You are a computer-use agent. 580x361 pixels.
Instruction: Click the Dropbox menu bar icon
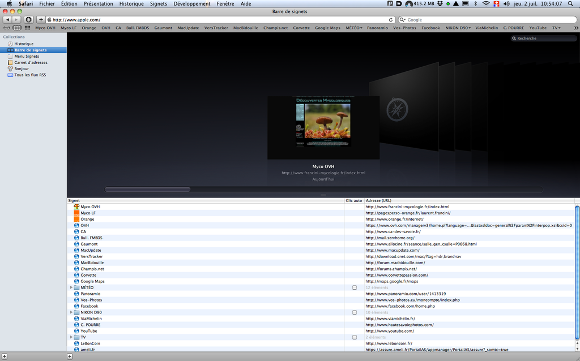coord(440,4)
